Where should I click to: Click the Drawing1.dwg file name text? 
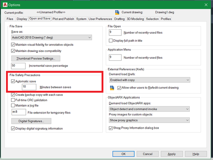(165, 12)
